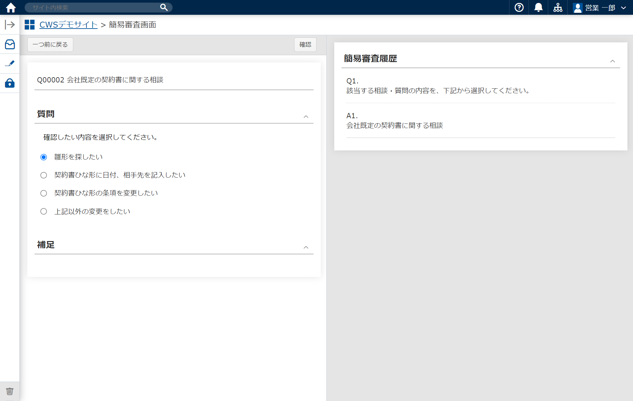Open the organization chart icon
The height and width of the screenshot is (401, 633).
point(558,7)
